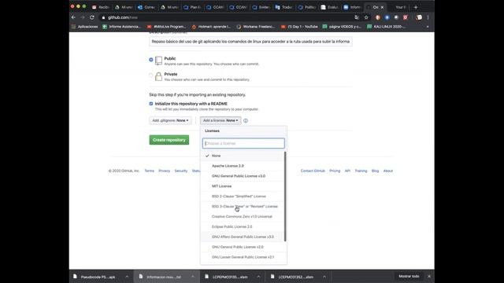Open the blue circular extension icon
The image size is (504, 283).
pos(387,17)
